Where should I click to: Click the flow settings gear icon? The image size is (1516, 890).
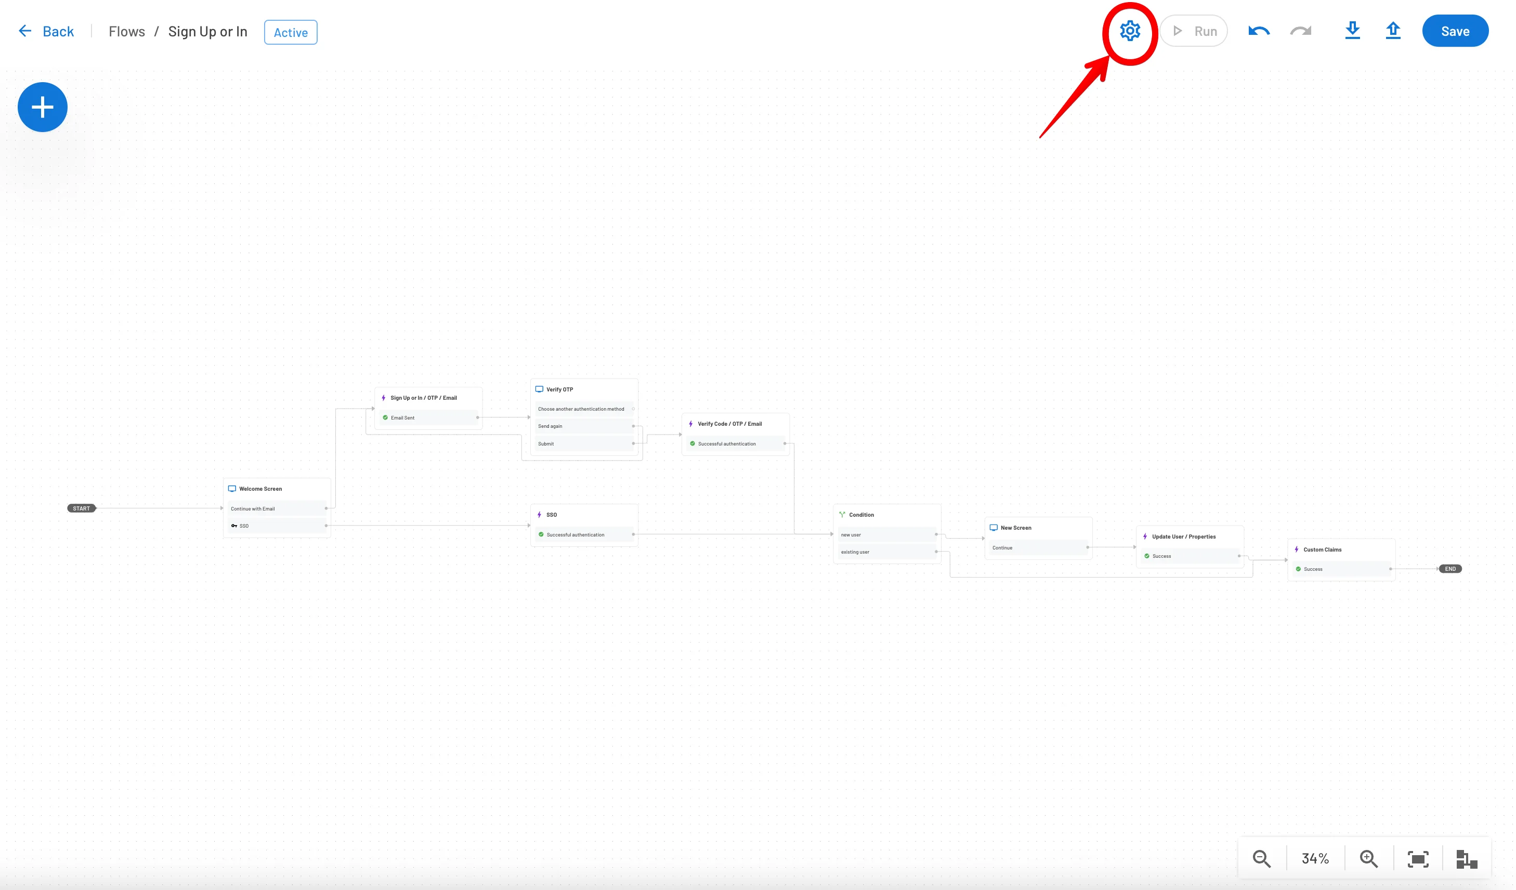pyautogui.click(x=1129, y=31)
